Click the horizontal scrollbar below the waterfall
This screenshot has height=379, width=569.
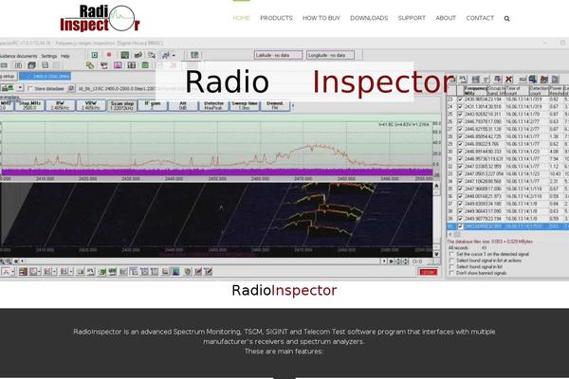[203, 262]
